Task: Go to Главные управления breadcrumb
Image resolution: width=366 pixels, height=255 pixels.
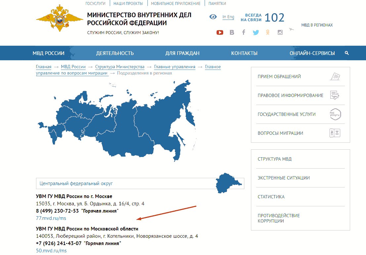Action: tap(175, 67)
